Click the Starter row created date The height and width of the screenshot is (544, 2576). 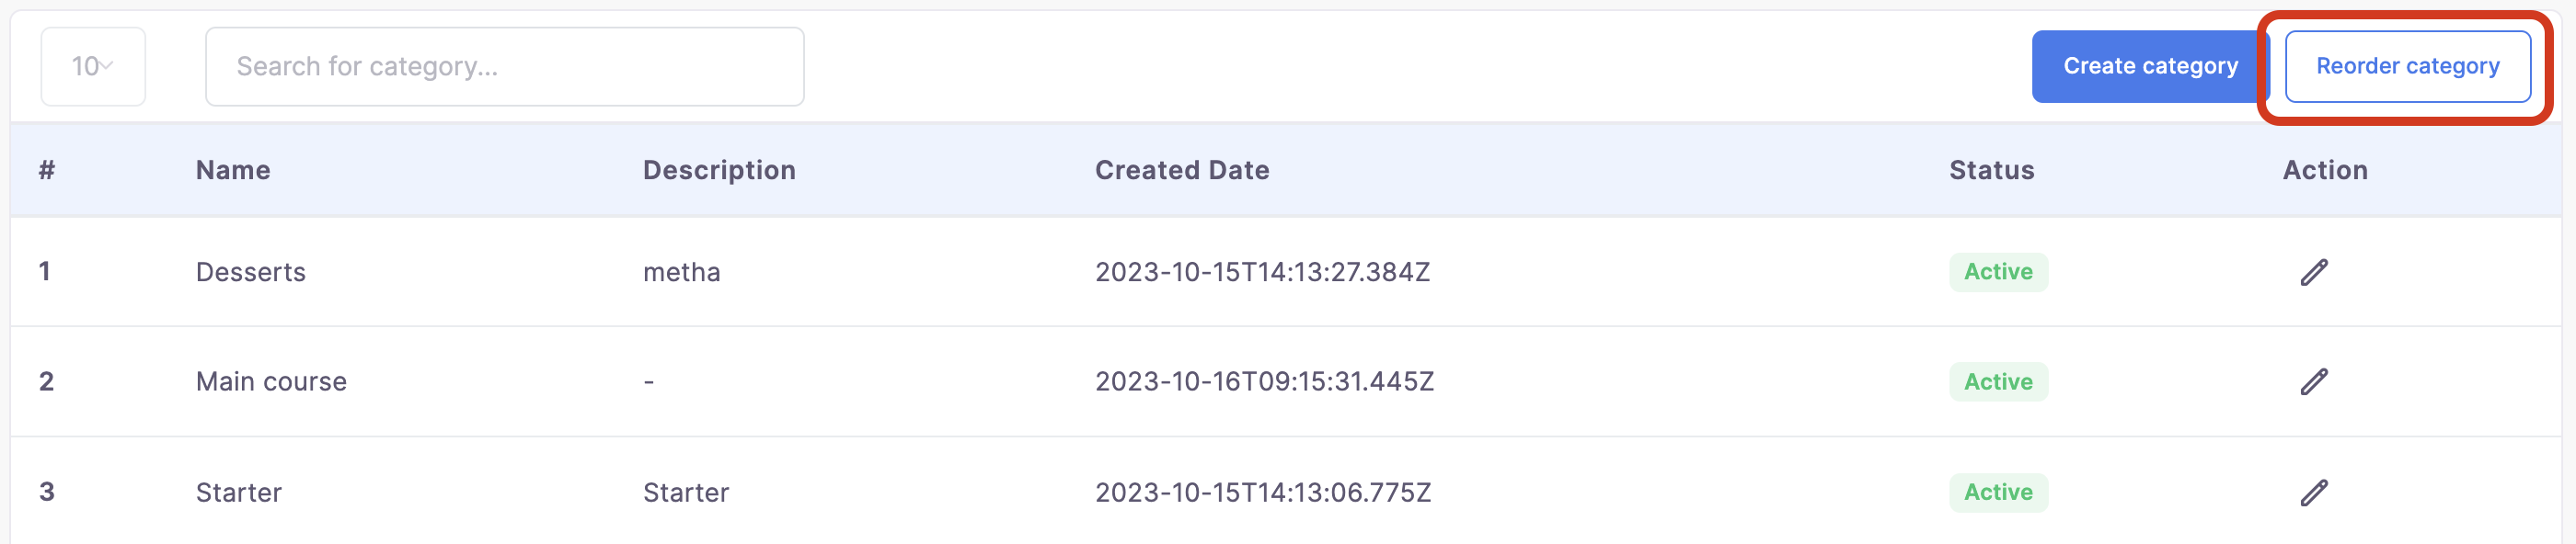[1263, 493]
